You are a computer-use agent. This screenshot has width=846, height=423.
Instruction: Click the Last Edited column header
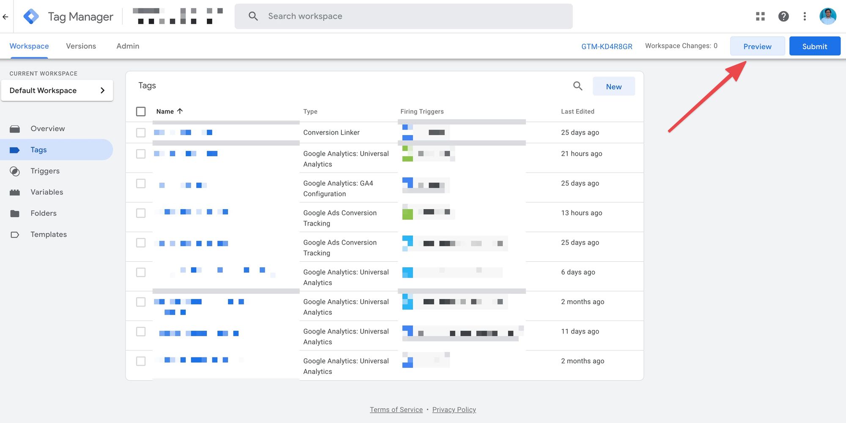(x=577, y=111)
